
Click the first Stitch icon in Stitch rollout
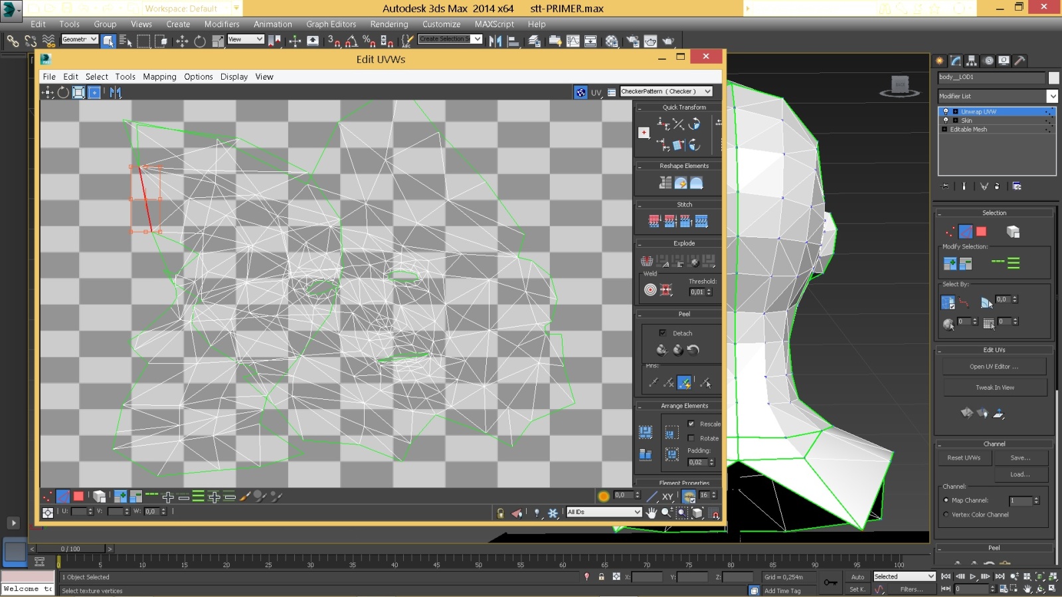(654, 221)
